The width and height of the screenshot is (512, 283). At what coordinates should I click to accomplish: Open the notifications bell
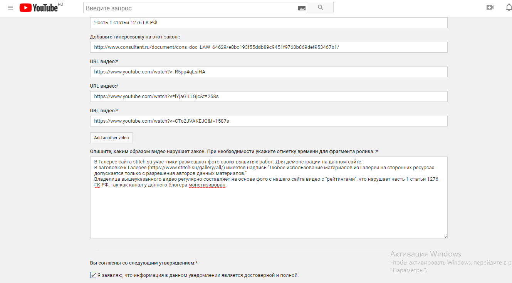coord(509,7)
